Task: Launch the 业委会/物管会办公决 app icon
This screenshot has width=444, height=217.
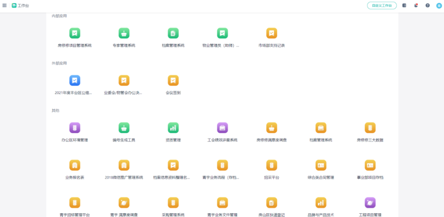Action: (x=124, y=80)
